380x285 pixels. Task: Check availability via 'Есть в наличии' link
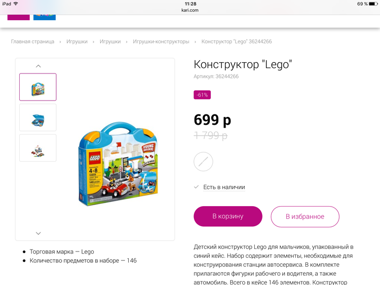click(x=224, y=187)
